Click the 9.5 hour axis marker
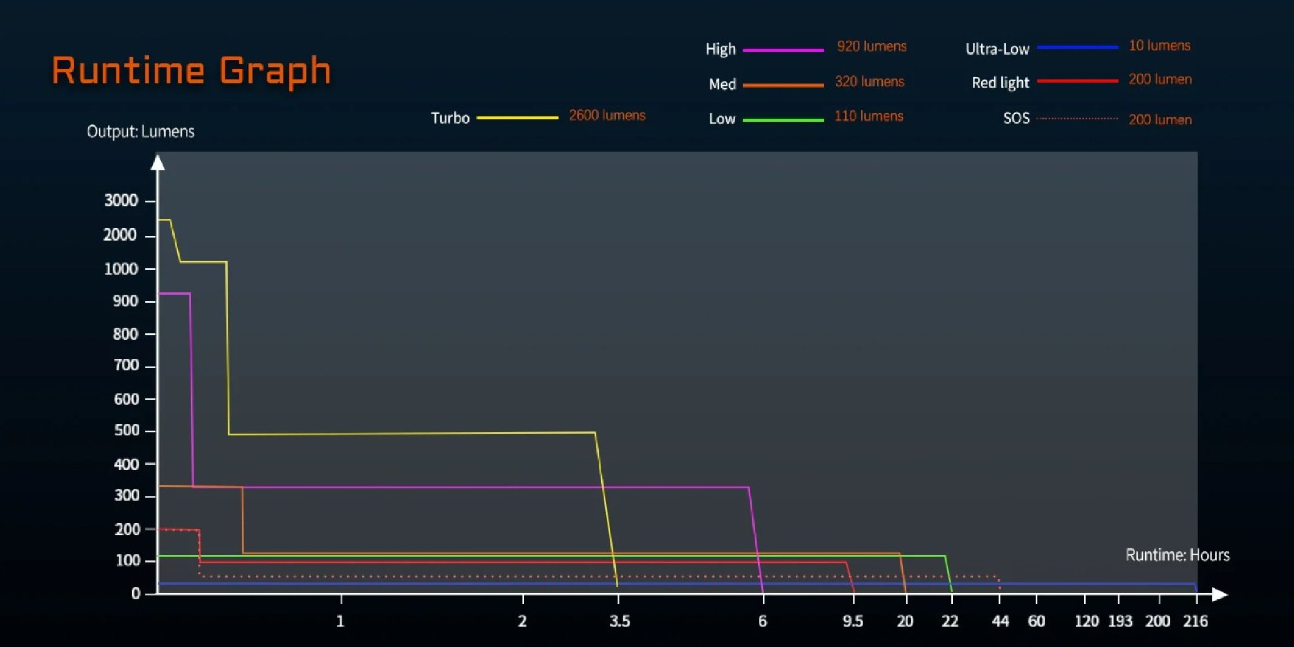The height and width of the screenshot is (647, 1294). (x=853, y=621)
